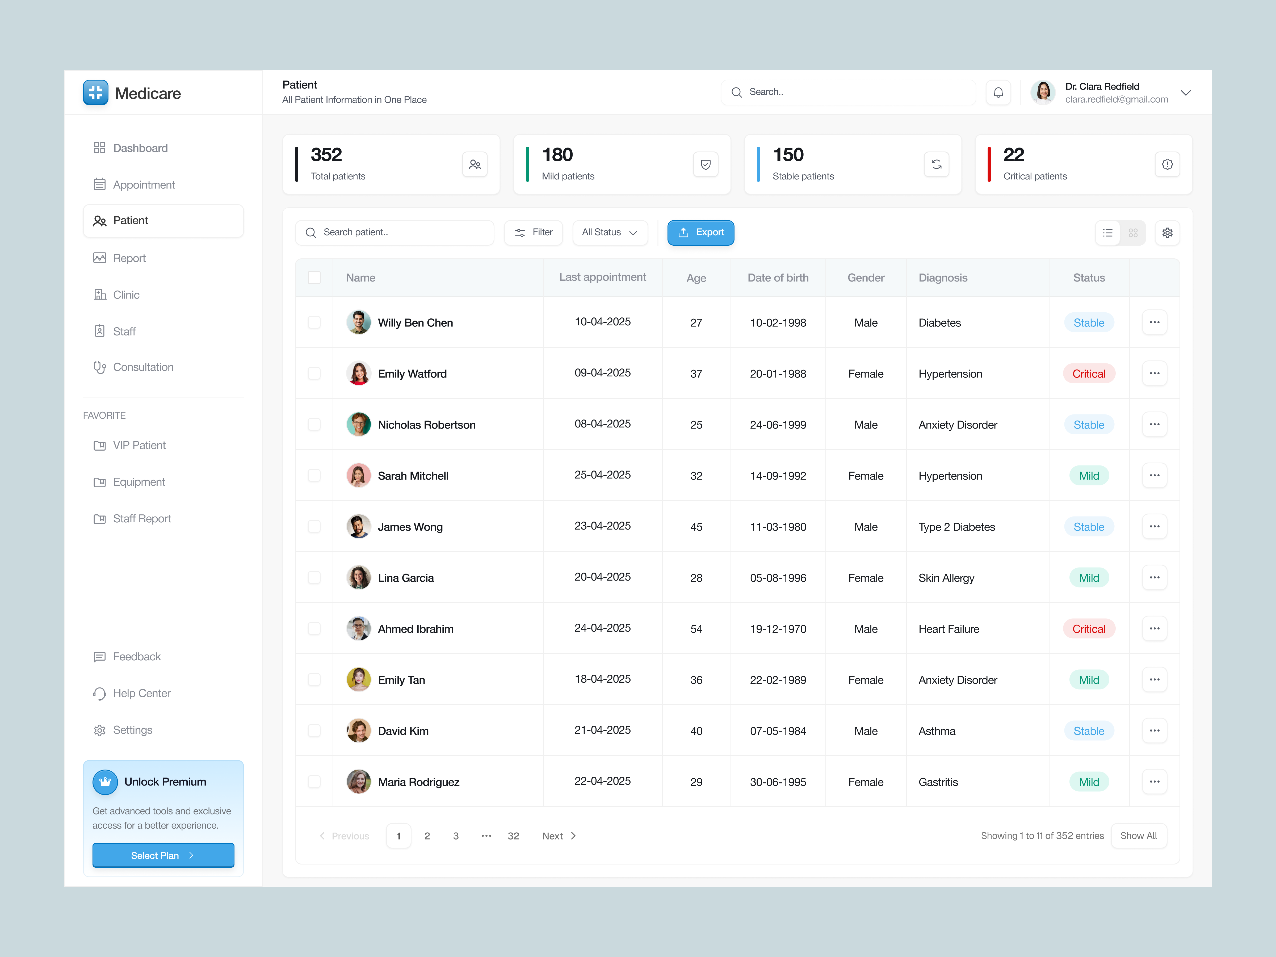Navigate to Consultation in the sidebar
Viewport: 1276px width, 957px height.
(x=143, y=367)
